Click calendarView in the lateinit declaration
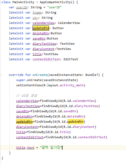126x165 pixels. pyautogui.click(x=43, y=23)
